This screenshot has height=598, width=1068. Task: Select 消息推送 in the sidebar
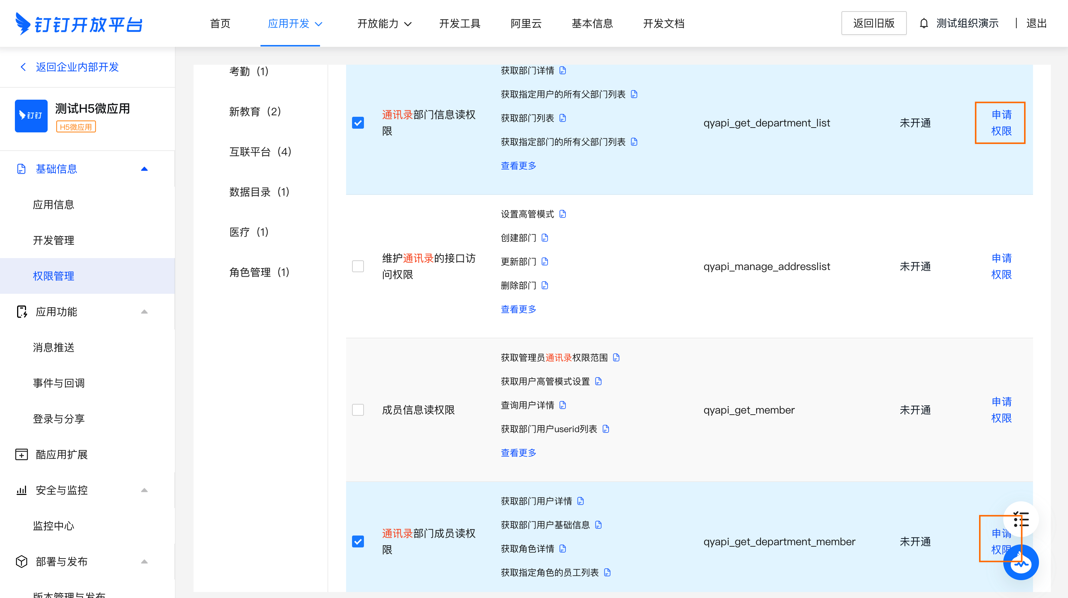tap(54, 347)
